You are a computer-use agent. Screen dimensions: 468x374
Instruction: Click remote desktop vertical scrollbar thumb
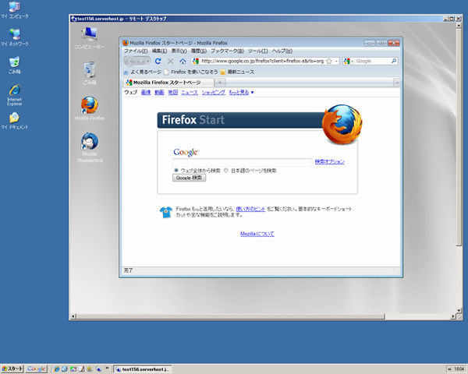click(x=459, y=137)
